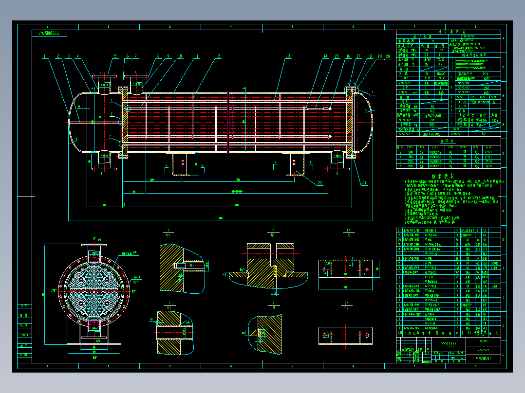Click part callout number 4
525x393 pixels.
pyautogui.click(x=78, y=56)
